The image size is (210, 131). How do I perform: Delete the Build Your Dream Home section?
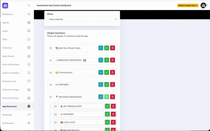coord(113,48)
